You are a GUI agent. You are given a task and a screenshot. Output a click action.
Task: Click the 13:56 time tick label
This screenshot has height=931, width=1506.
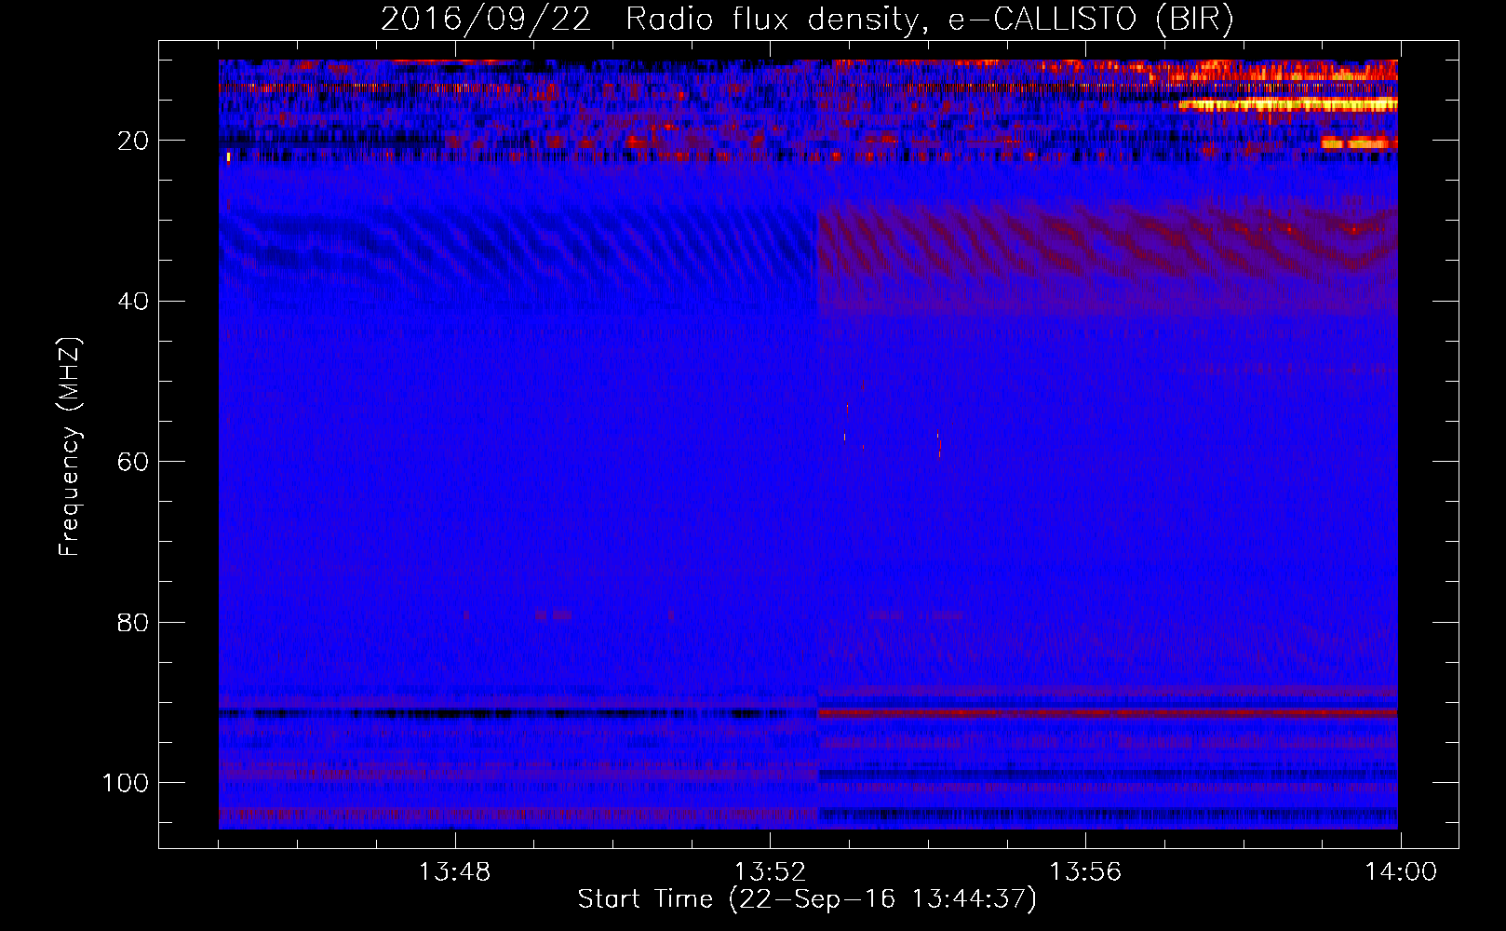(1085, 872)
